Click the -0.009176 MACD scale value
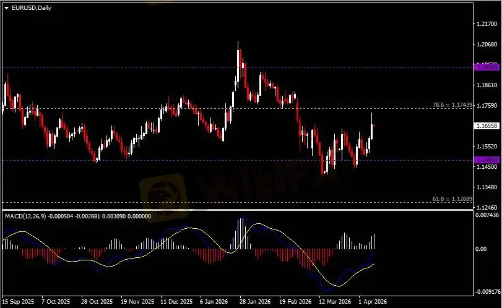This screenshot has height=308, width=502. coord(485,291)
